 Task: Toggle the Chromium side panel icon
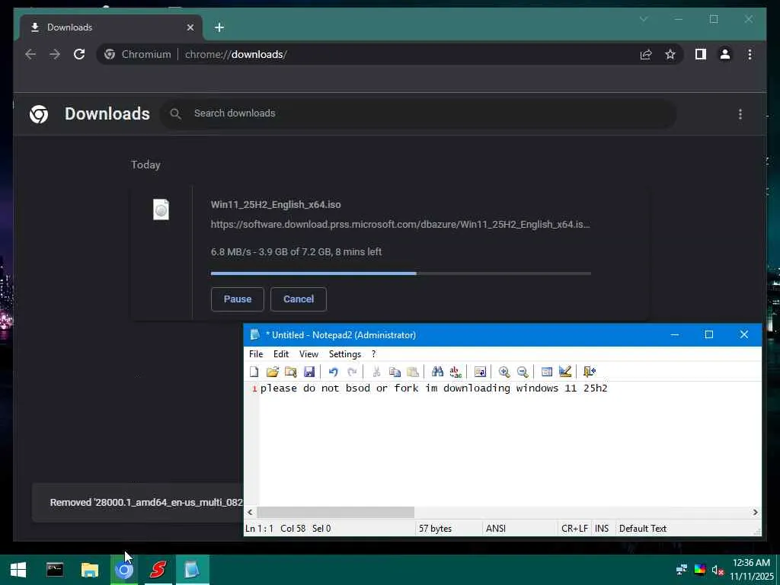(701, 54)
